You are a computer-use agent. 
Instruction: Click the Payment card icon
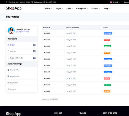click(9, 83)
